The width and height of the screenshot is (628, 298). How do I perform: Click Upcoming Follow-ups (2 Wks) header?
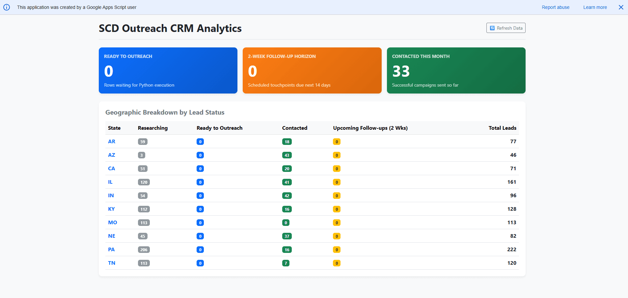pyautogui.click(x=370, y=128)
